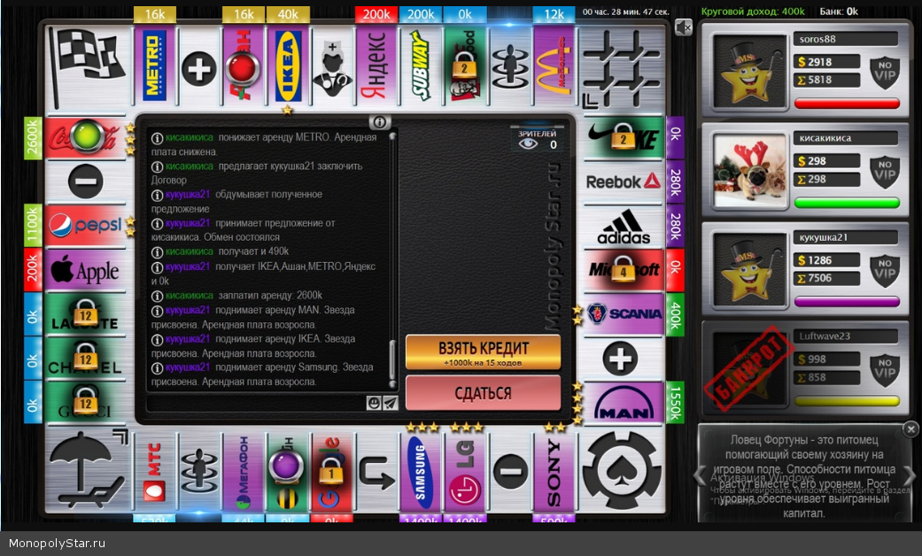Select the Sony property cell
The width and height of the screenshot is (922, 556).
[554, 473]
